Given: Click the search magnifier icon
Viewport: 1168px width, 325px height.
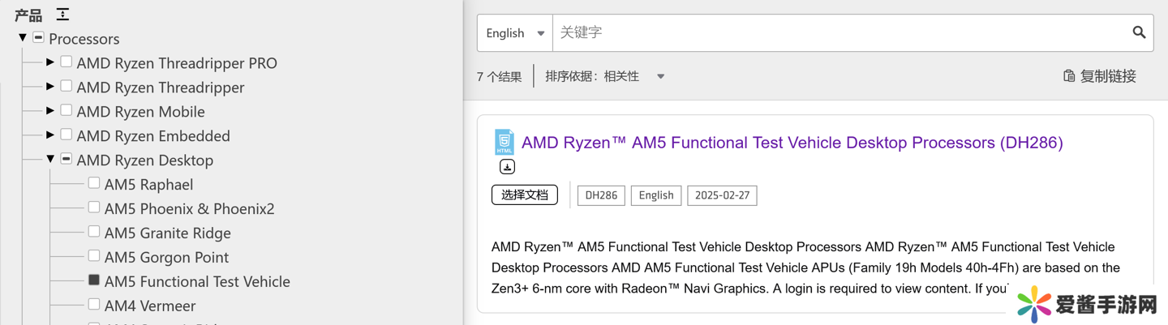Looking at the screenshot, I should pos(1139,32).
